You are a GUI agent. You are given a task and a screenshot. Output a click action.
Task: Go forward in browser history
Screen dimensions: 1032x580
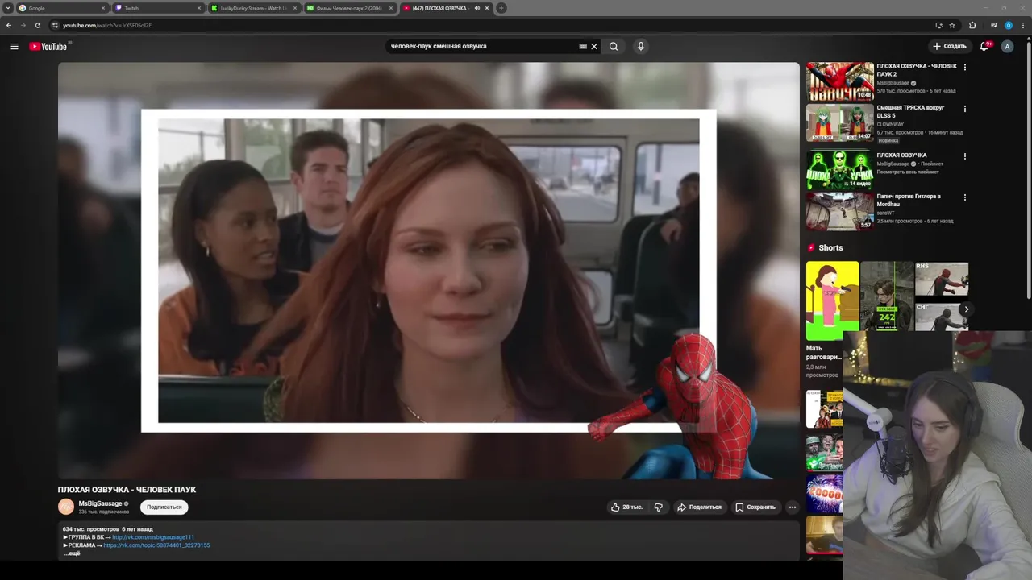tap(23, 25)
